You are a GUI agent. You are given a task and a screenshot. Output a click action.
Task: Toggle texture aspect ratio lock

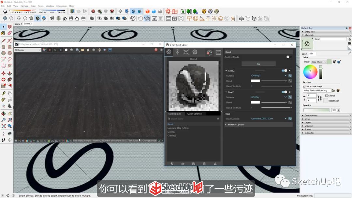[320, 98]
